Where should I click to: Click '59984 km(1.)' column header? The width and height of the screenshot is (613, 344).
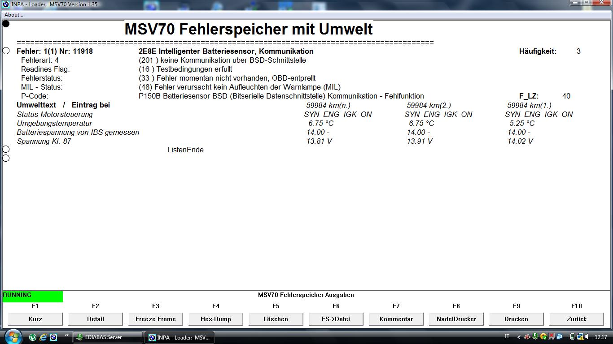click(530, 106)
